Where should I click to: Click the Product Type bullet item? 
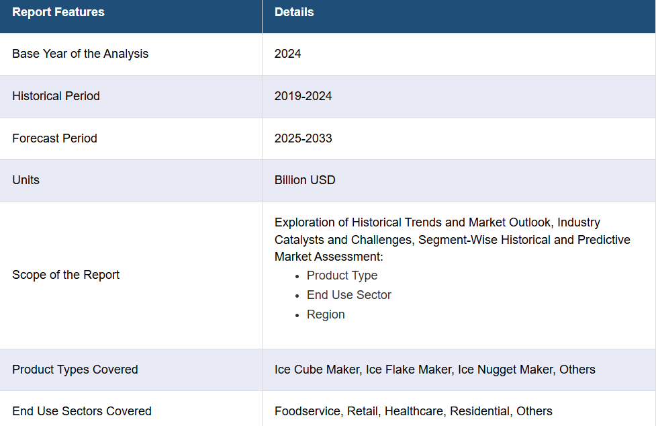(342, 275)
